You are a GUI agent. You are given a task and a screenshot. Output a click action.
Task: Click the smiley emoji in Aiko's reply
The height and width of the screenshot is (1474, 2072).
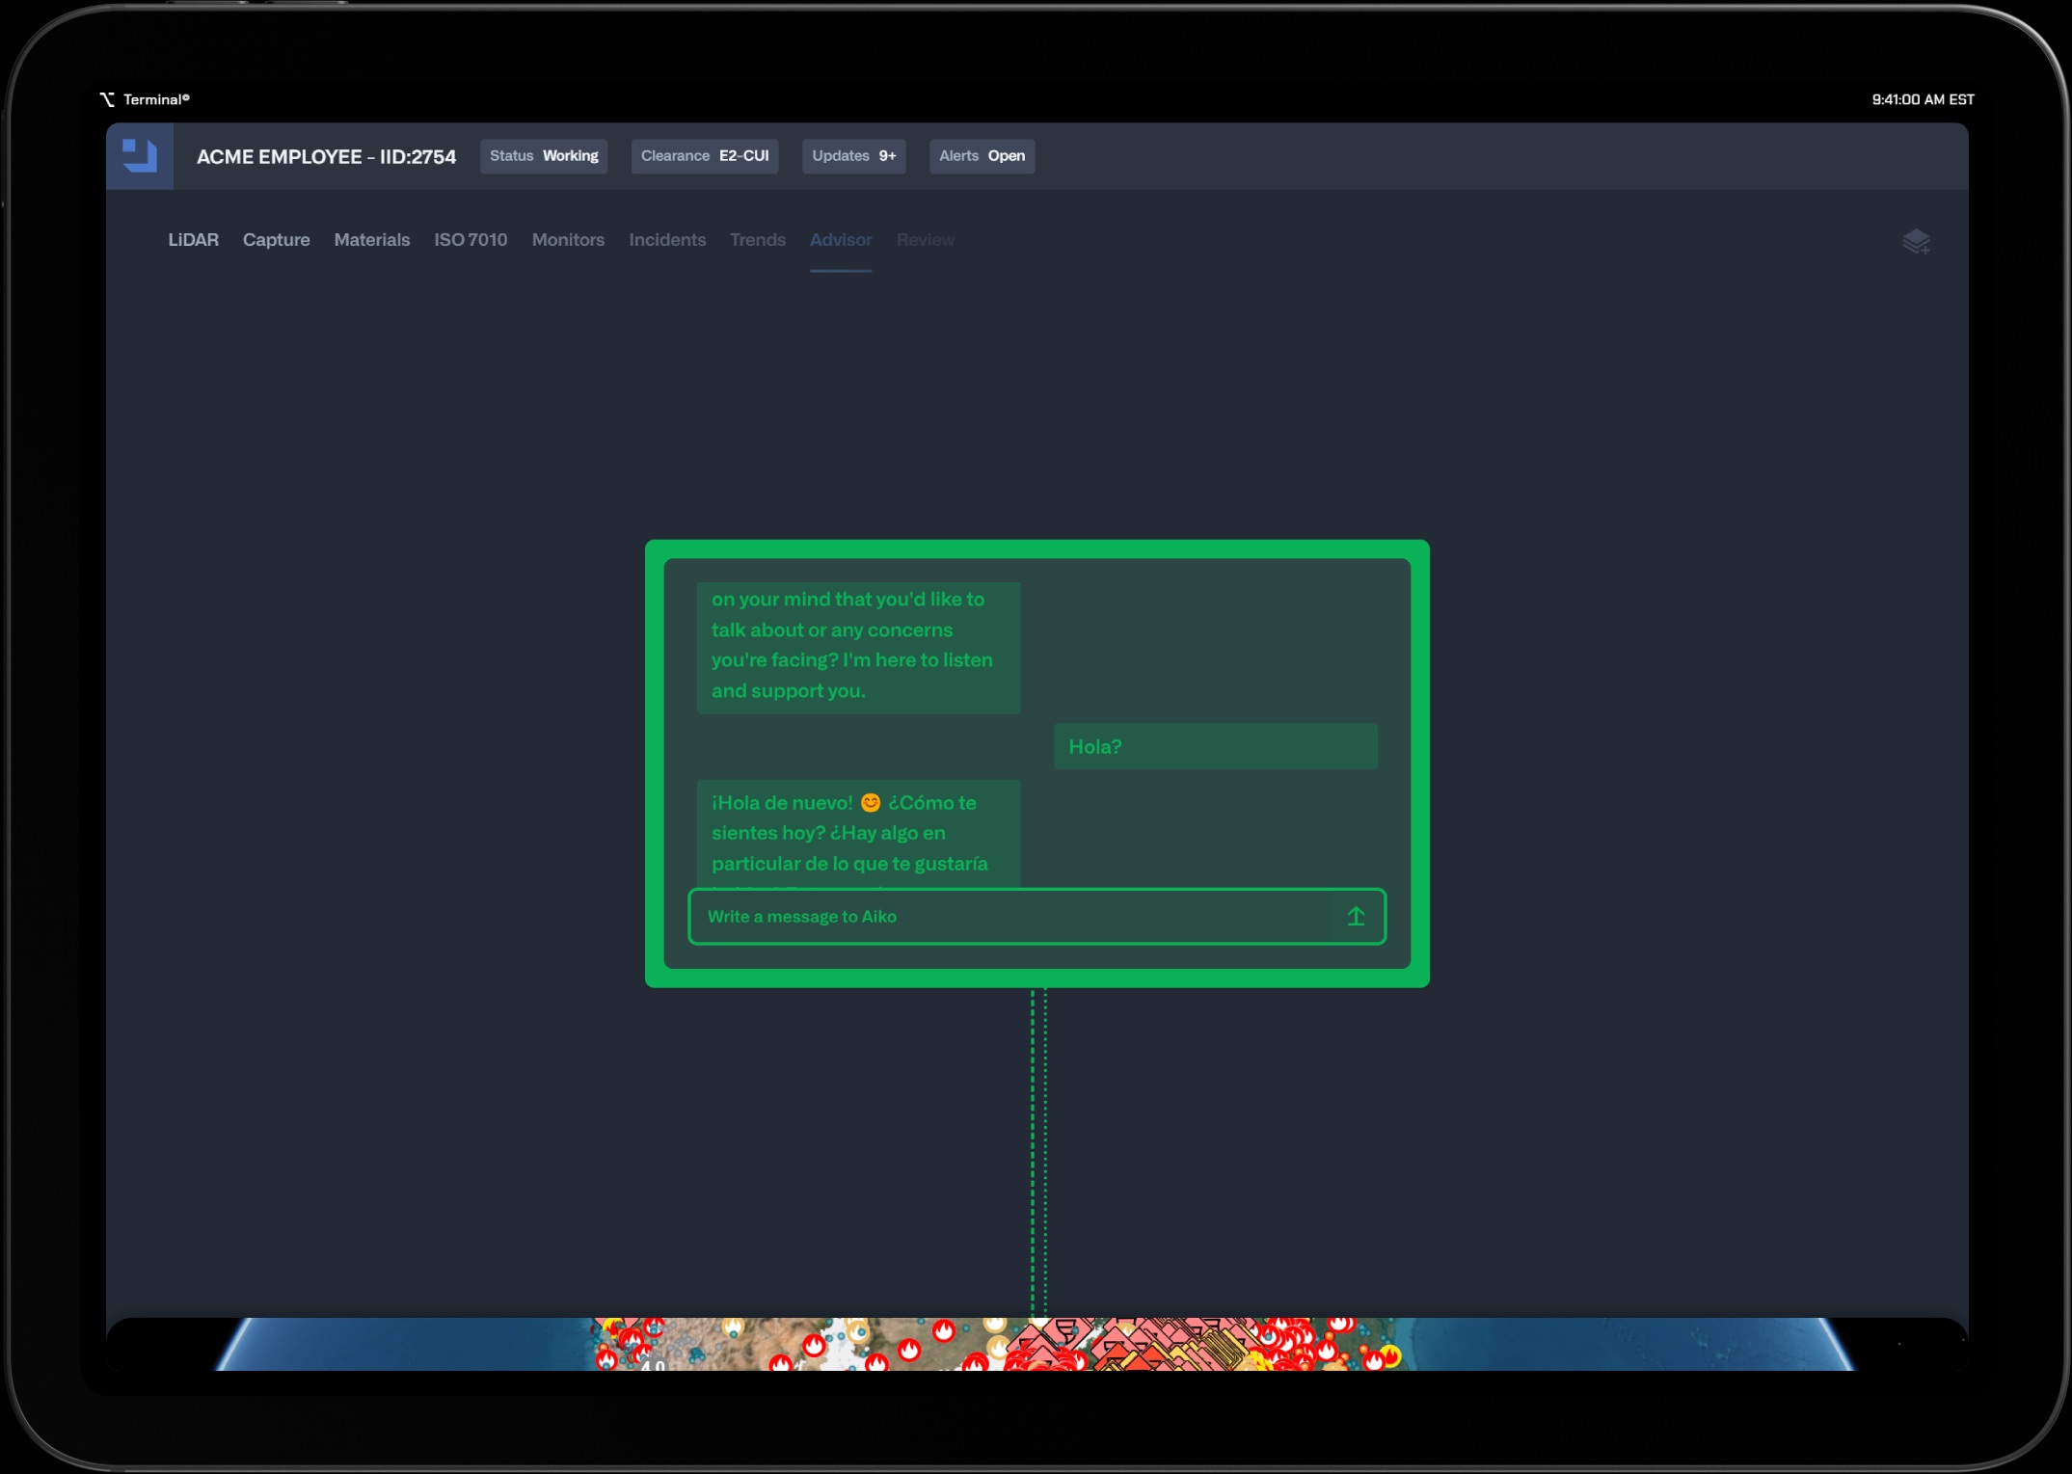coord(870,802)
